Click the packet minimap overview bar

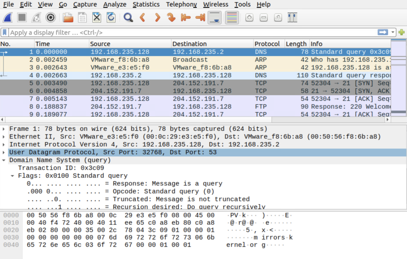(x=398, y=78)
